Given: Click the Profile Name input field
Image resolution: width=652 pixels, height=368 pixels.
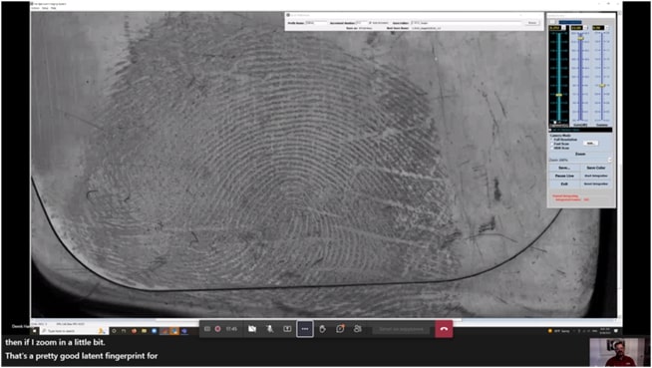Looking at the screenshot, I should (316, 23).
